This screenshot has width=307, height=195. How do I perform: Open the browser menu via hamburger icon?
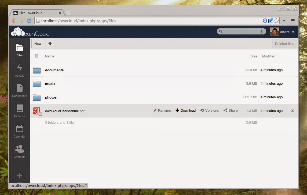[x=293, y=21]
